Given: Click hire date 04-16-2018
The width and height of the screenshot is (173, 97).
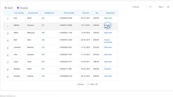Looking at the screenshot, I should (85, 76).
